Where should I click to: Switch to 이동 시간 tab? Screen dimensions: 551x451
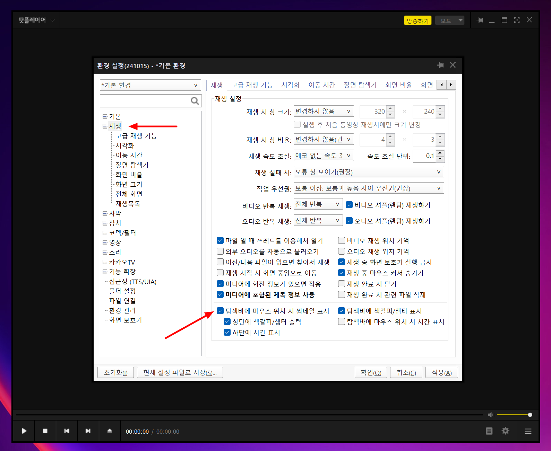322,85
